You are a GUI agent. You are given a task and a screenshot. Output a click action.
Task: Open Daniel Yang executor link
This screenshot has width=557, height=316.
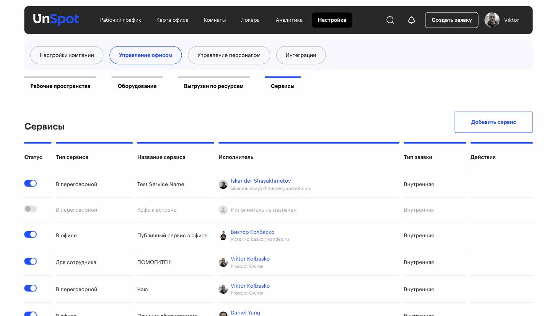pyautogui.click(x=246, y=313)
